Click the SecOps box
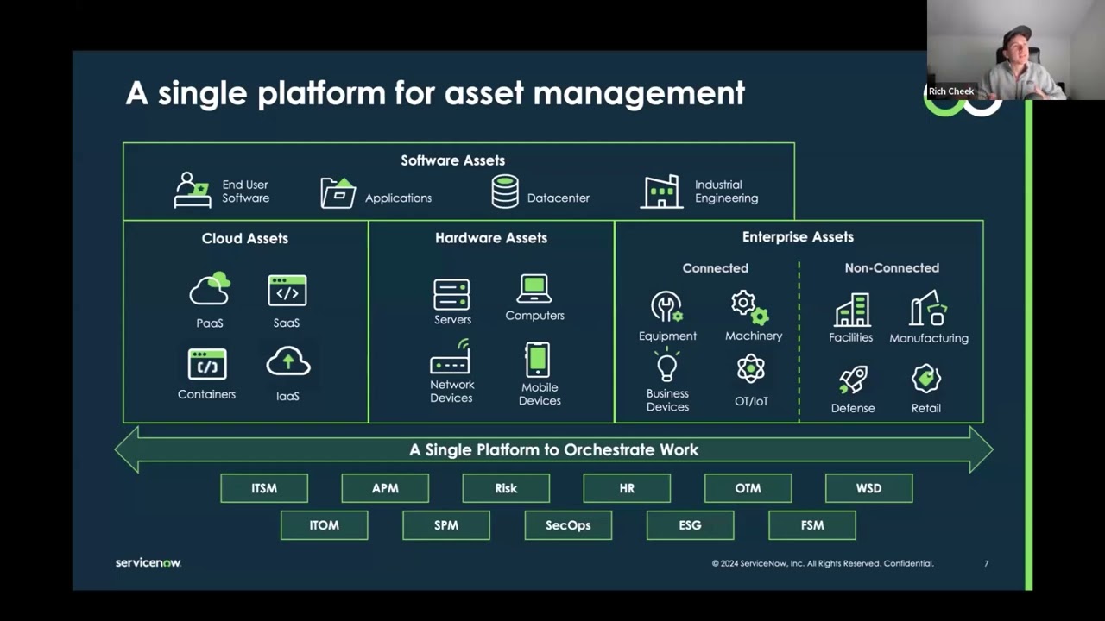The image size is (1105, 621). coord(568,525)
